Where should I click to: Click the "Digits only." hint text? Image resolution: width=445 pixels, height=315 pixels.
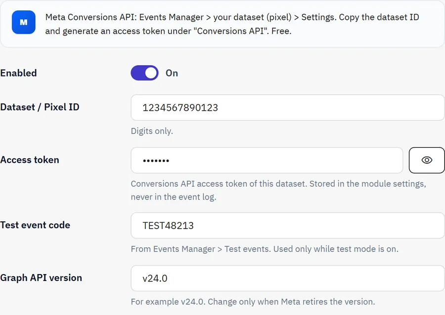click(x=152, y=131)
